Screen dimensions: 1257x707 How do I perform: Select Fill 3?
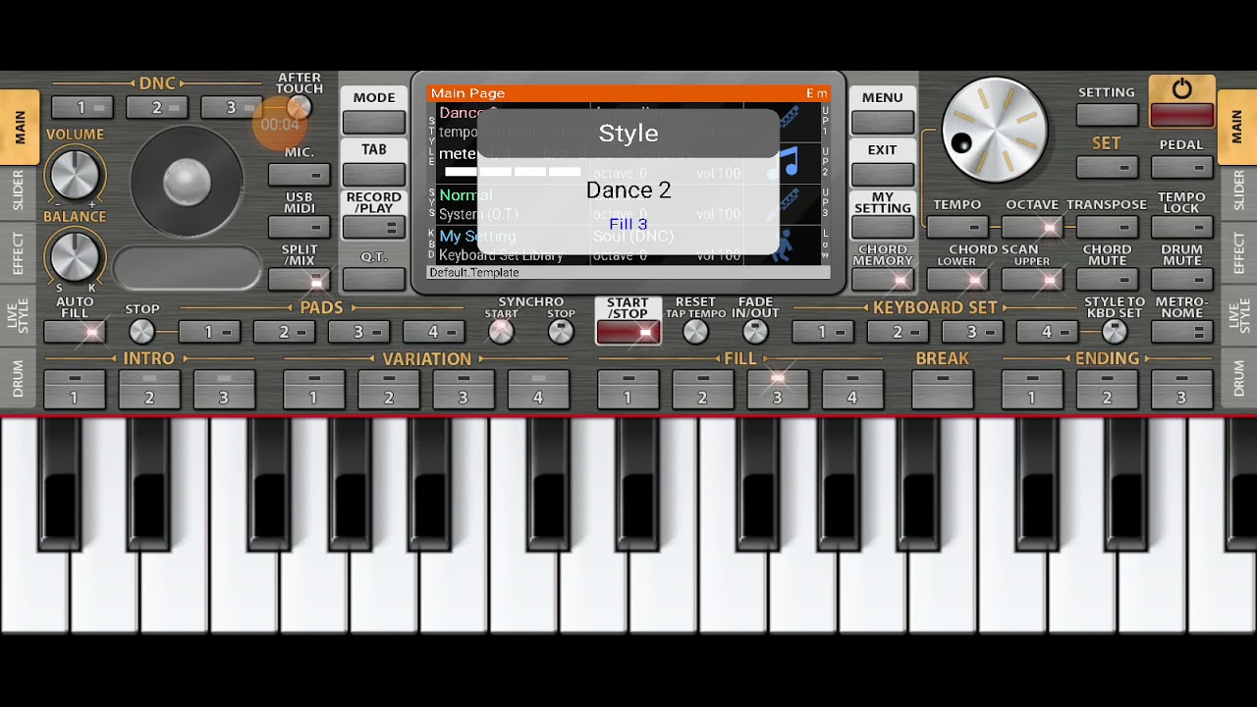777,389
